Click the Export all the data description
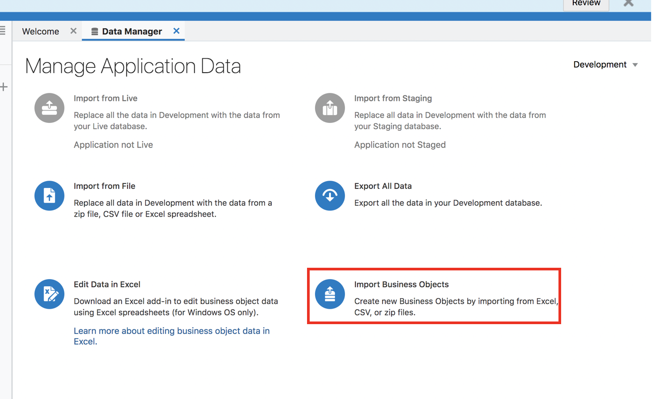The height and width of the screenshot is (399, 652). (x=448, y=203)
